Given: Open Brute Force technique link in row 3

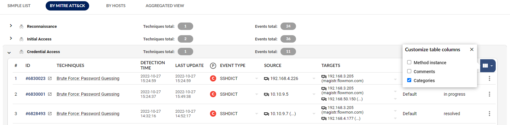Looking at the screenshot, I should [88, 114].
